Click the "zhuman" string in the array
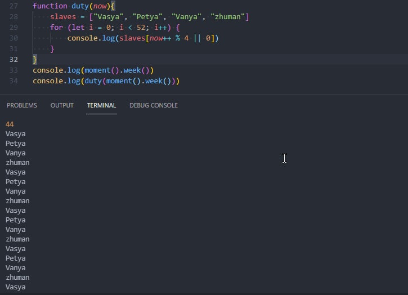This screenshot has width=408, height=295. pyautogui.click(x=228, y=17)
